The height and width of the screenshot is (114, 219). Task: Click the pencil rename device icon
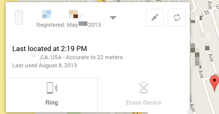155,18
